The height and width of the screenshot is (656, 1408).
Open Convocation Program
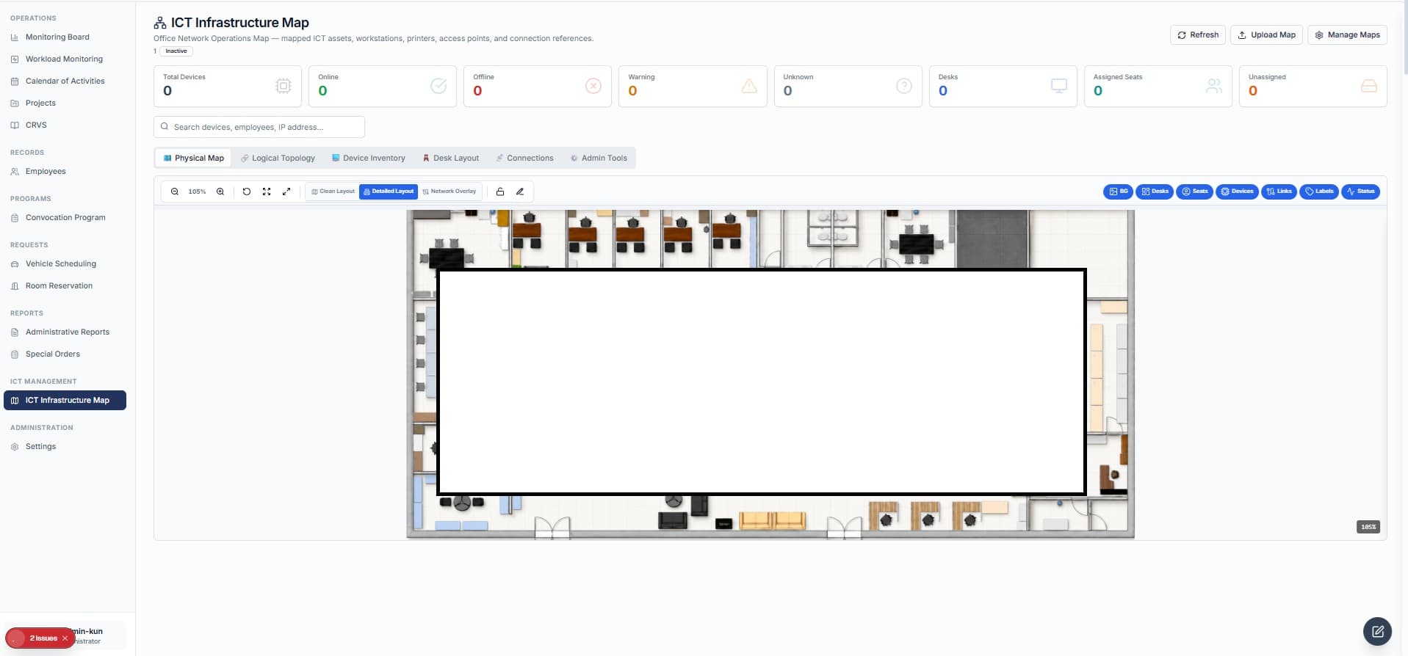tap(65, 217)
